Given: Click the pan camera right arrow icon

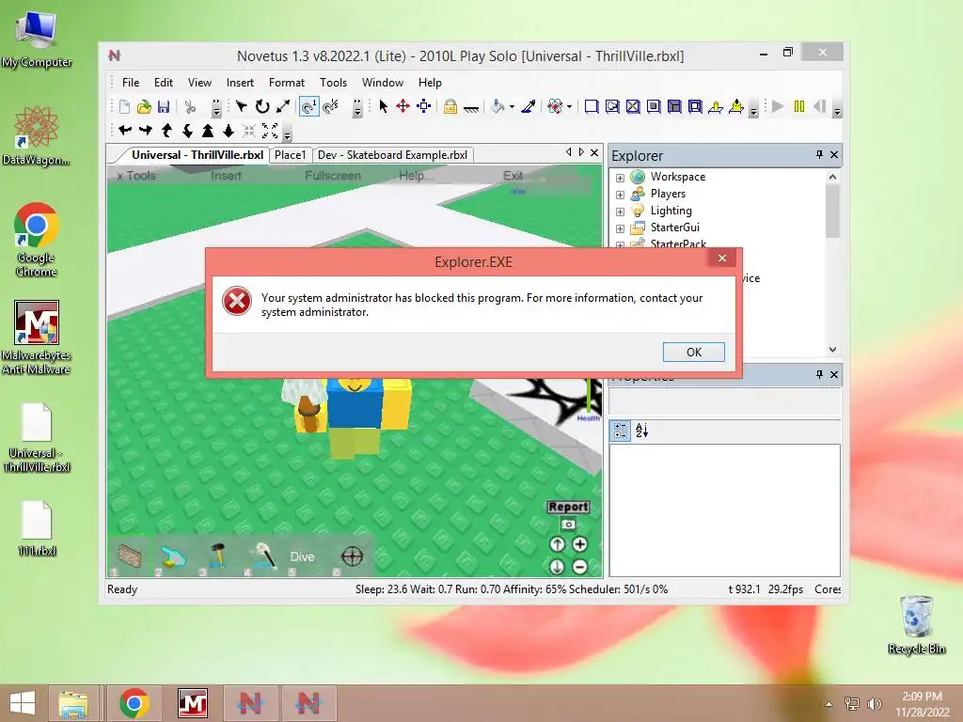Looking at the screenshot, I should [x=146, y=130].
